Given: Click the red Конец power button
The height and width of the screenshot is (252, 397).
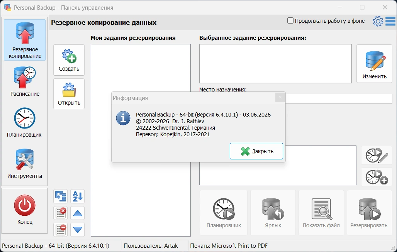Looking at the screenshot, I should pos(25,210).
